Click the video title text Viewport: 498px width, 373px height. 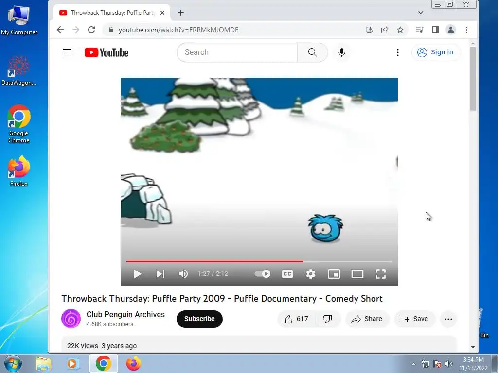[x=222, y=299]
